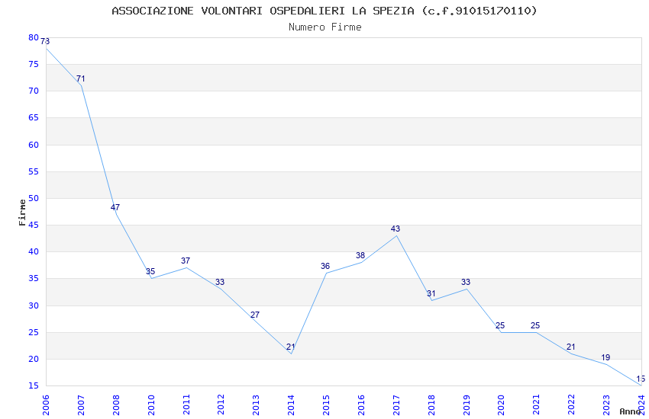The height and width of the screenshot is (419, 649).
Task: Select the 2020 x-axis year label
Action: 501,405
